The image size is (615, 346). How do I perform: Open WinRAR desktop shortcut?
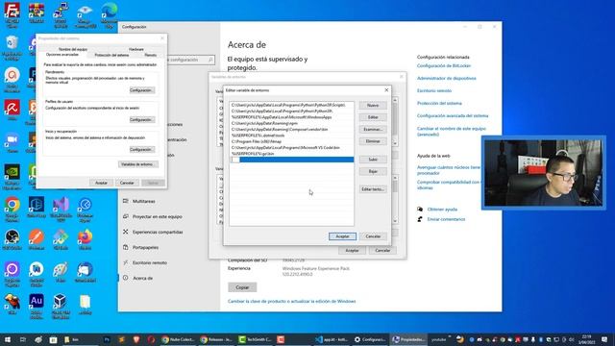37,12
